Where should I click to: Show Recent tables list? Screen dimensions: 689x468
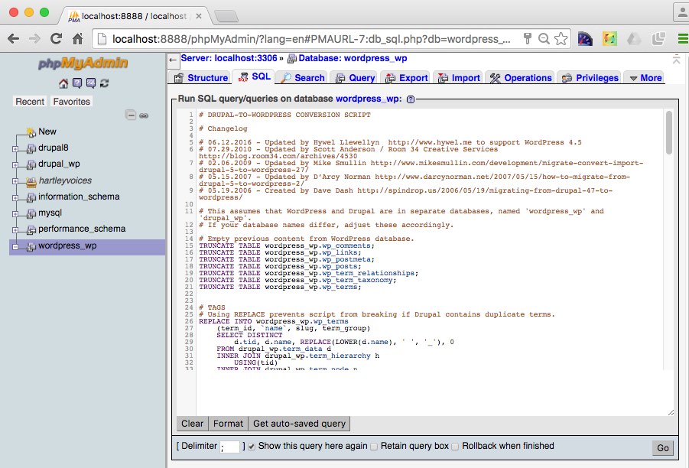pos(30,102)
